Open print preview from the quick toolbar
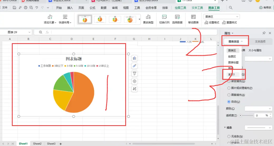The height and width of the screenshot is (146, 274). (x=31, y=8)
